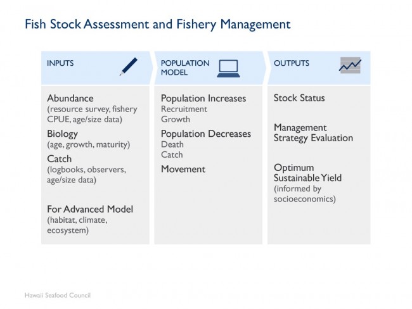Viewport: 412px width, 309px height.
Task: Click the laptop icon beside Population Model
Action: pos(228,68)
